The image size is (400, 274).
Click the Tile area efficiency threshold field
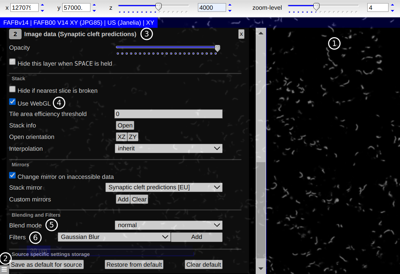point(168,114)
